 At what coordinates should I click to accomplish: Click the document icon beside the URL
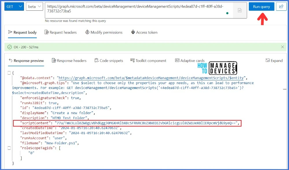click(x=240, y=10)
